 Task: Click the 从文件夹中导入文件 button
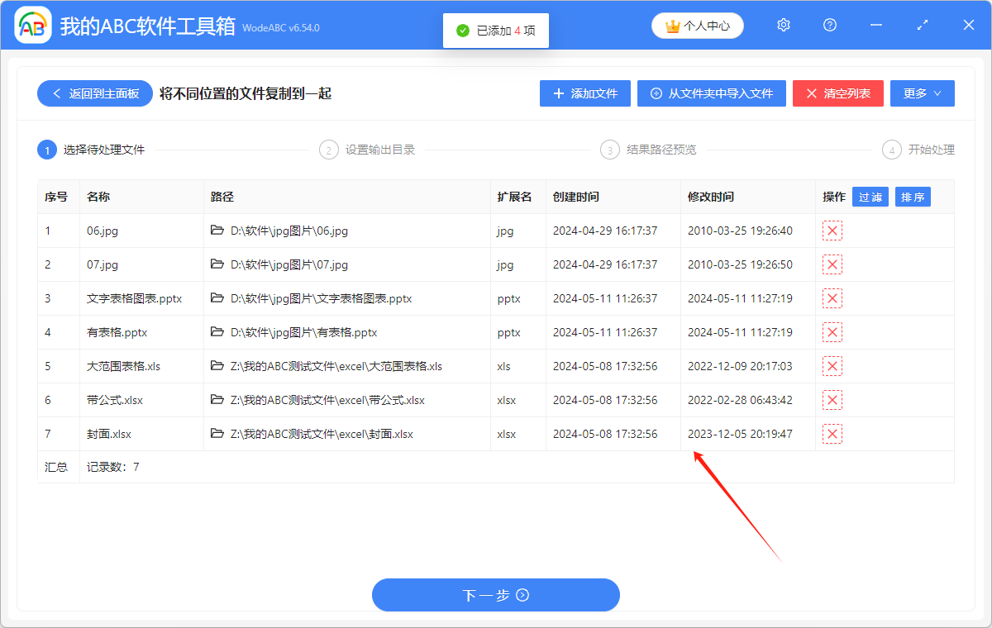click(711, 93)
